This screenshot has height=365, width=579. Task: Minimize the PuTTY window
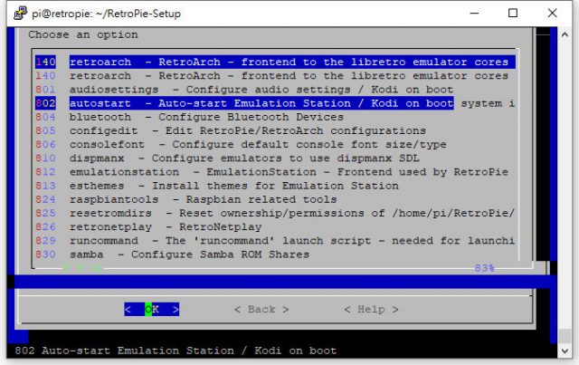474,13
